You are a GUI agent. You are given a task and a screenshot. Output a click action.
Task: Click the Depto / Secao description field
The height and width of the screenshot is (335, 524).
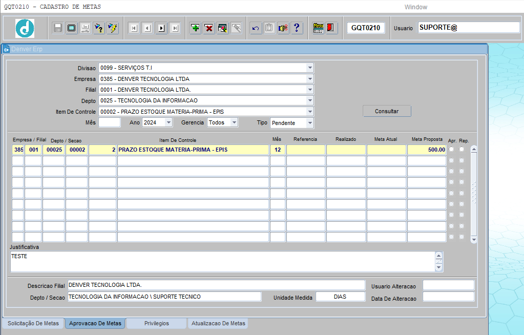(164, 297)
